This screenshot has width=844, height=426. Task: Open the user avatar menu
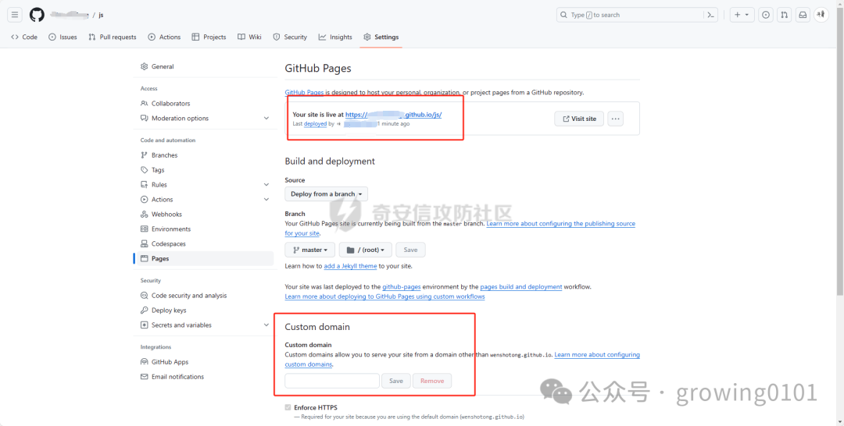(x=821, y=15)
